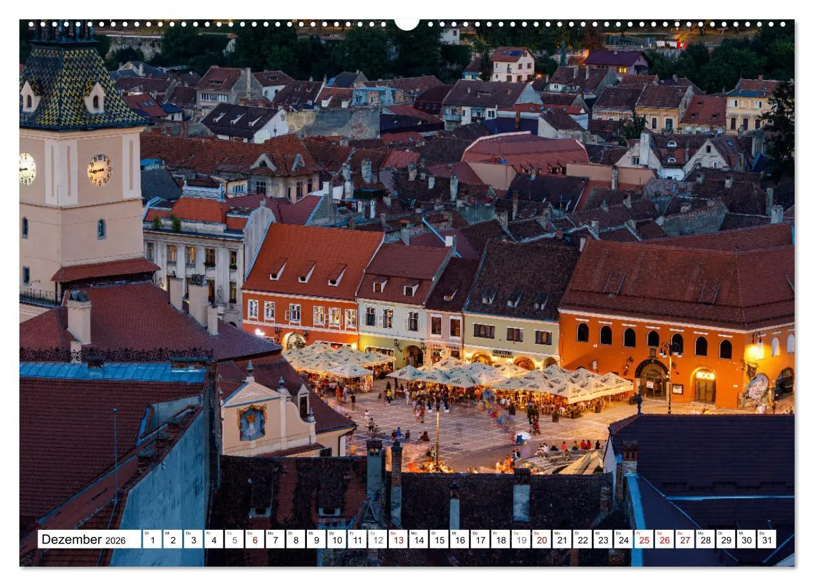Select red Sunday 6 date cell
The height and width of the screenshot is (586, 814).
[255, 540]
